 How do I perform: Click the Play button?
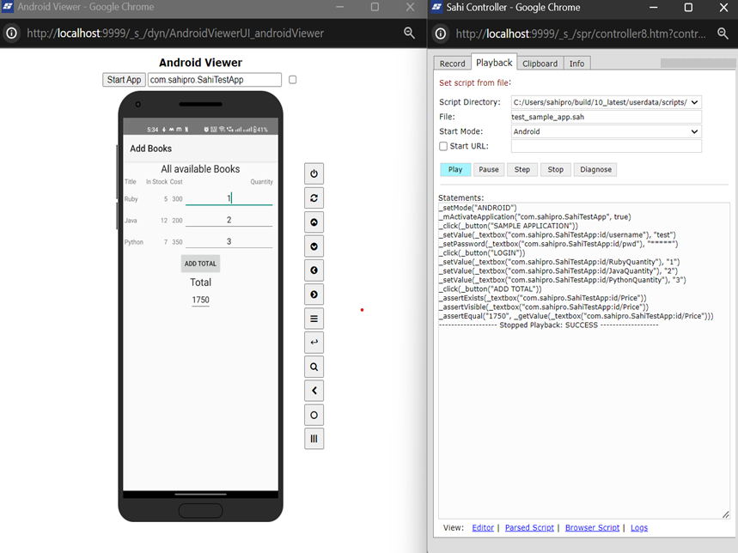pos(454,169)
